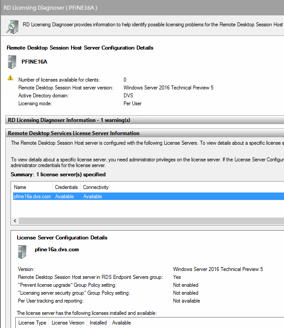Click the yellow warning triangle icon

[x=10, y=78]
